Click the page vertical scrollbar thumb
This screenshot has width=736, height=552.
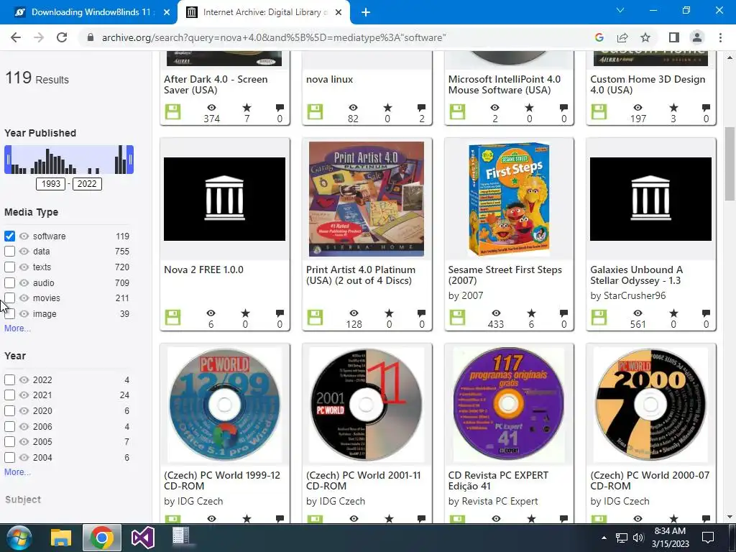point(729,164)
